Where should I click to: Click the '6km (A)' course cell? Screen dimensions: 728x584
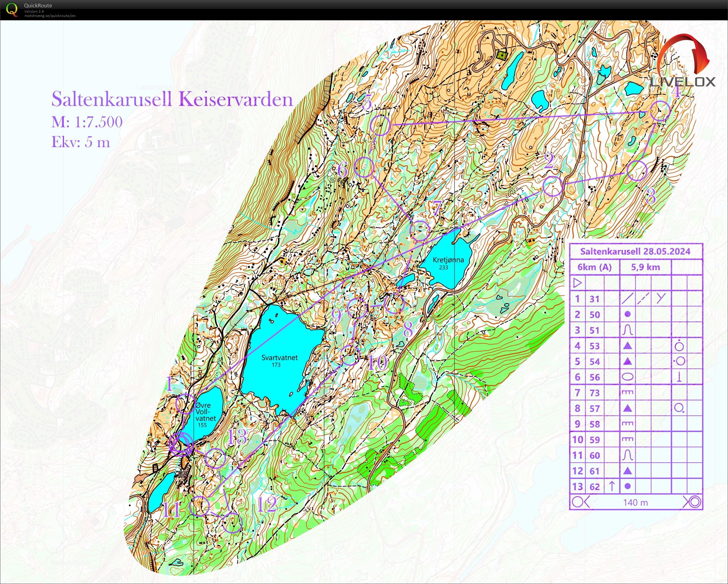tap(595, 267)
